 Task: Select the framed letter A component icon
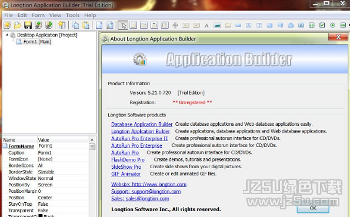[x=248, y=25]
